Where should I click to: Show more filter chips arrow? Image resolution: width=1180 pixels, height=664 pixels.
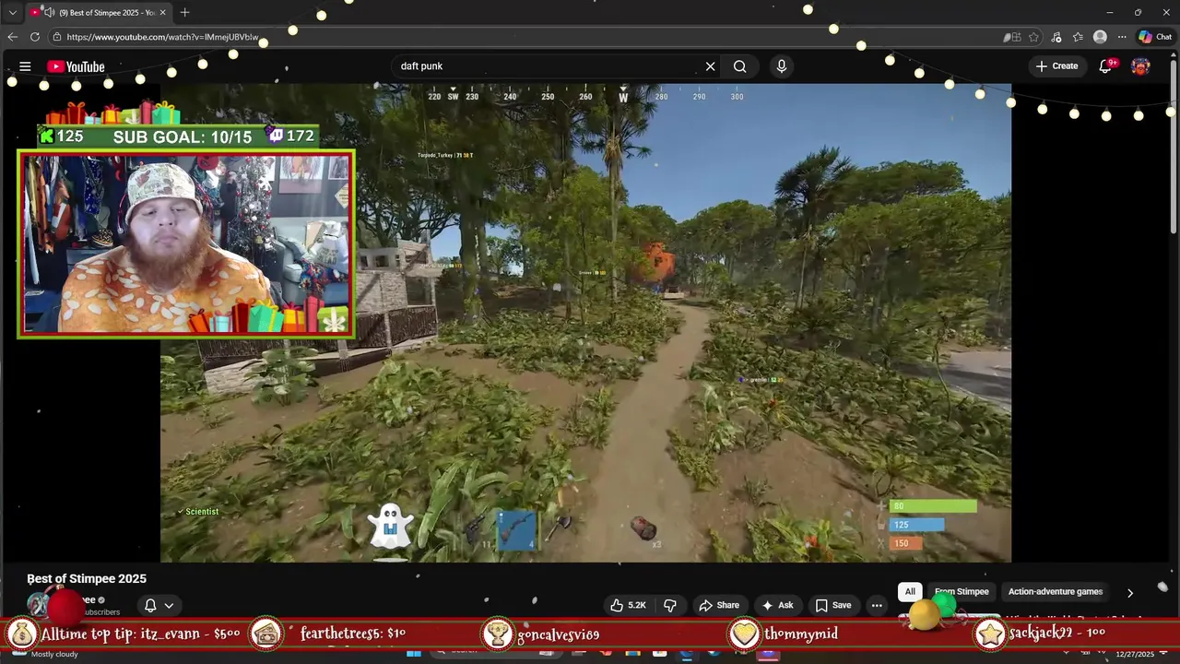coord(1129,593)
